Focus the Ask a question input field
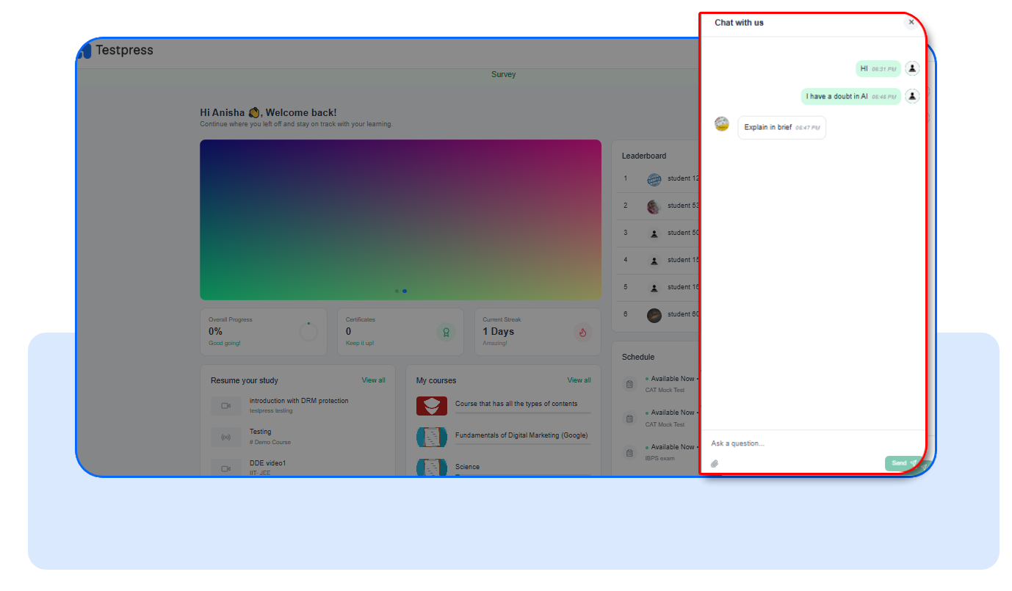1012x591 pixels. tap(813, 443)
